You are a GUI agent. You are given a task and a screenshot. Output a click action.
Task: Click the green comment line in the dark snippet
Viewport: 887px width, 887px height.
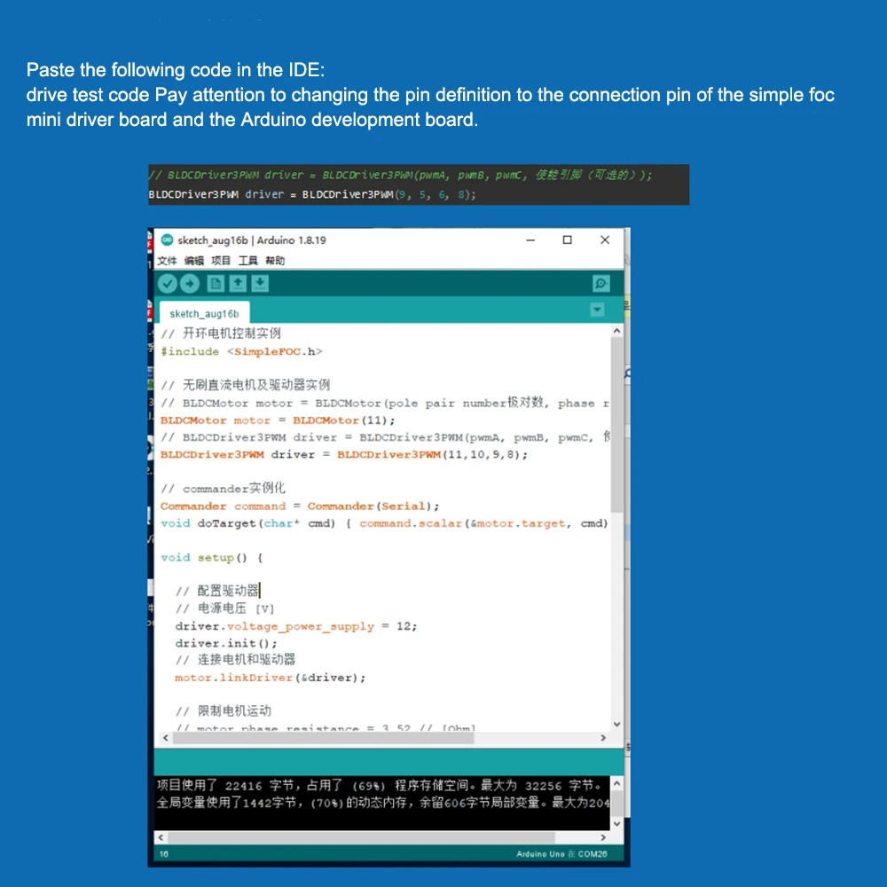click(x=401, y=176)
